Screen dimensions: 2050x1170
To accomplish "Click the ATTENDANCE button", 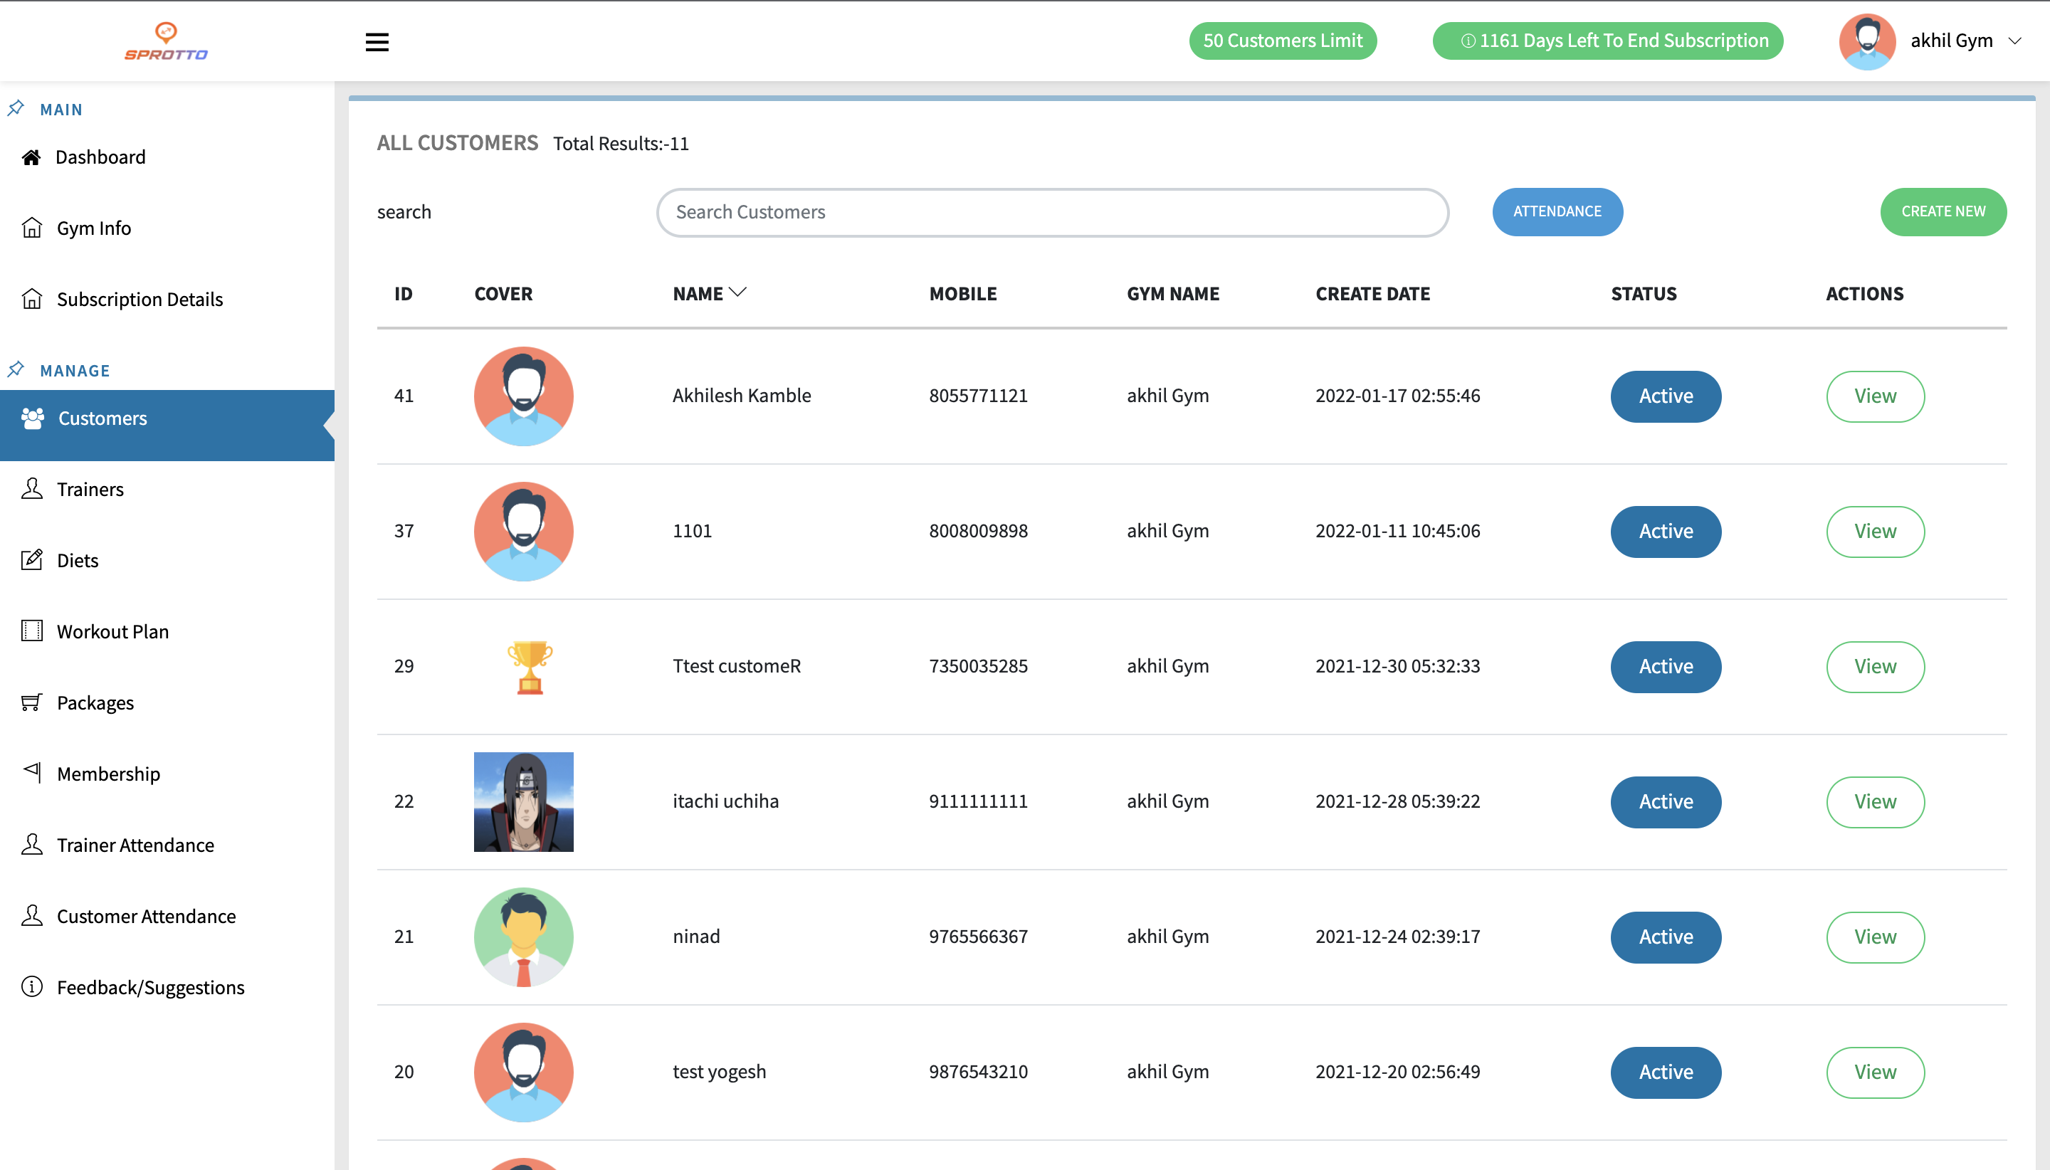I will point(1557,211).
